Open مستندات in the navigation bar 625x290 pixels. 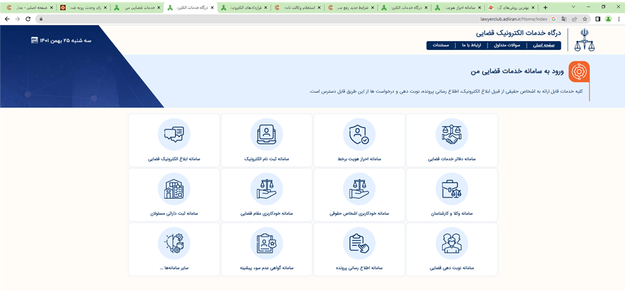click(441, 45)
